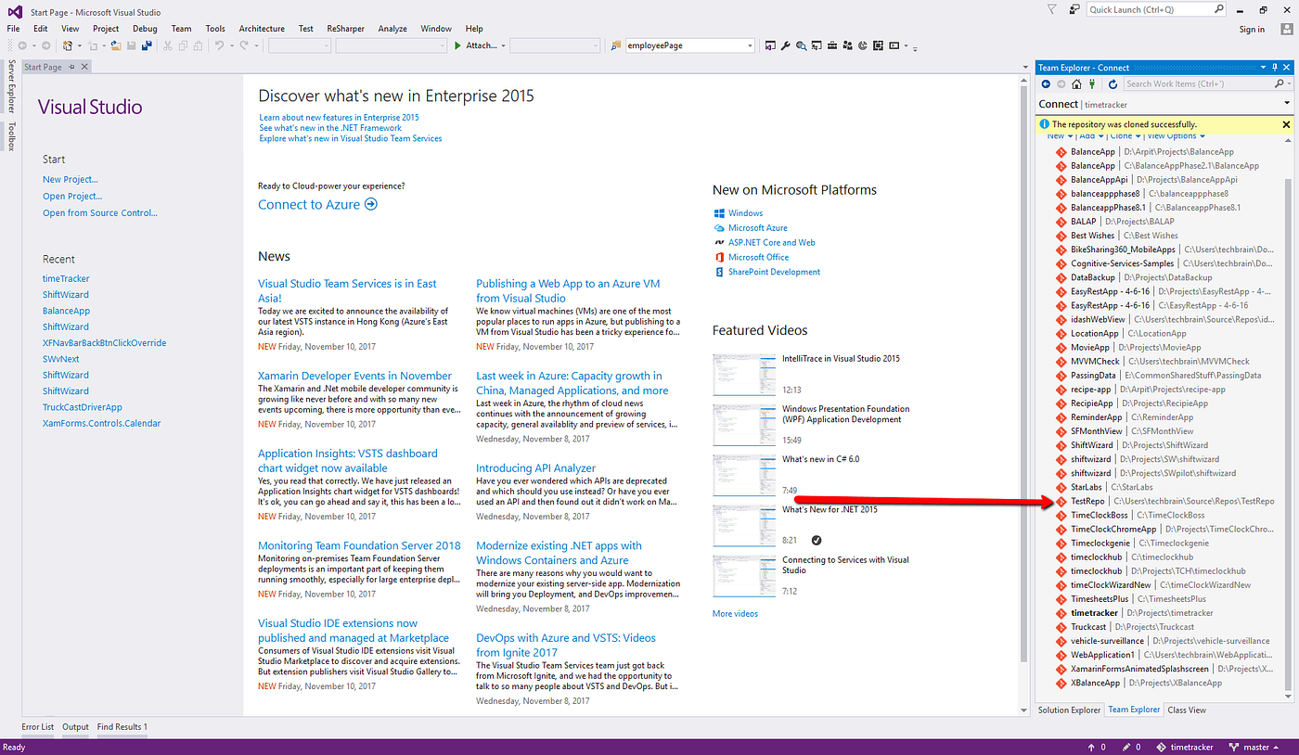Click the push commits arrow in status bar

[x=1092, y=747]
